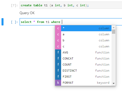Choose column b from autocomplete list
The width and height of the screenshot is (122, 91).
(x=83, y=40)
